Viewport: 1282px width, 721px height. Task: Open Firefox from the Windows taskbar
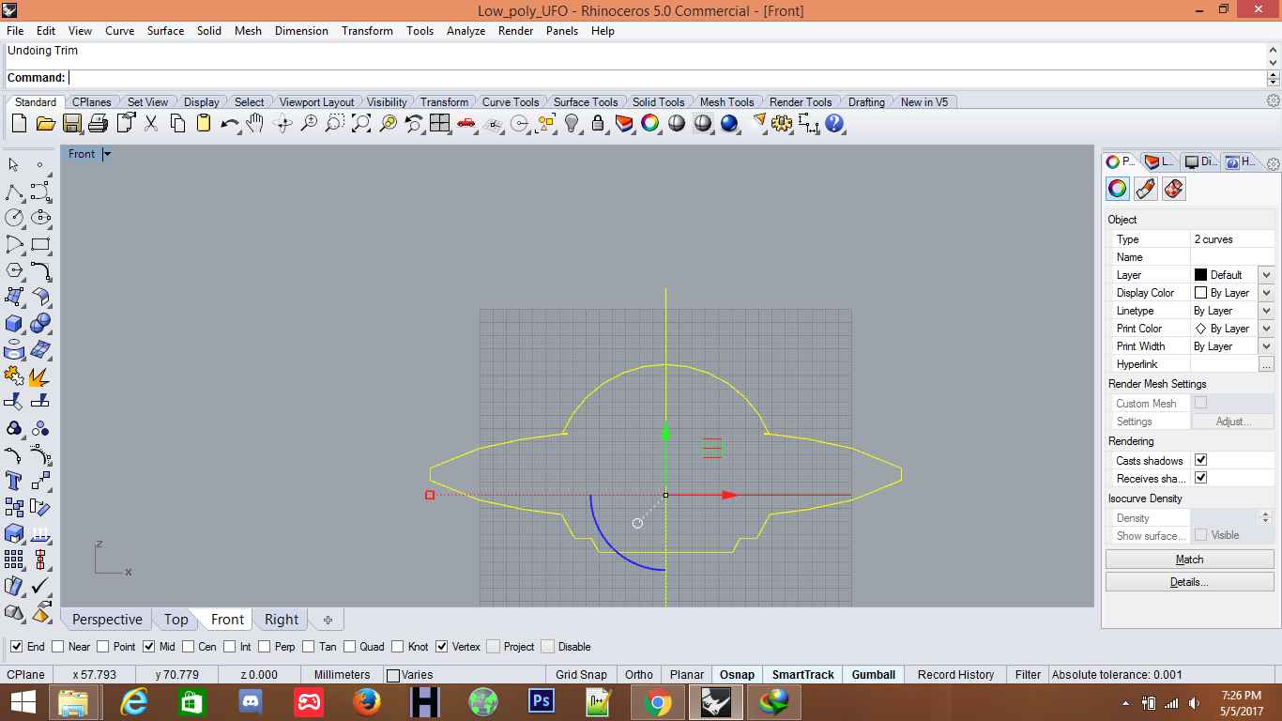(366, 701)
